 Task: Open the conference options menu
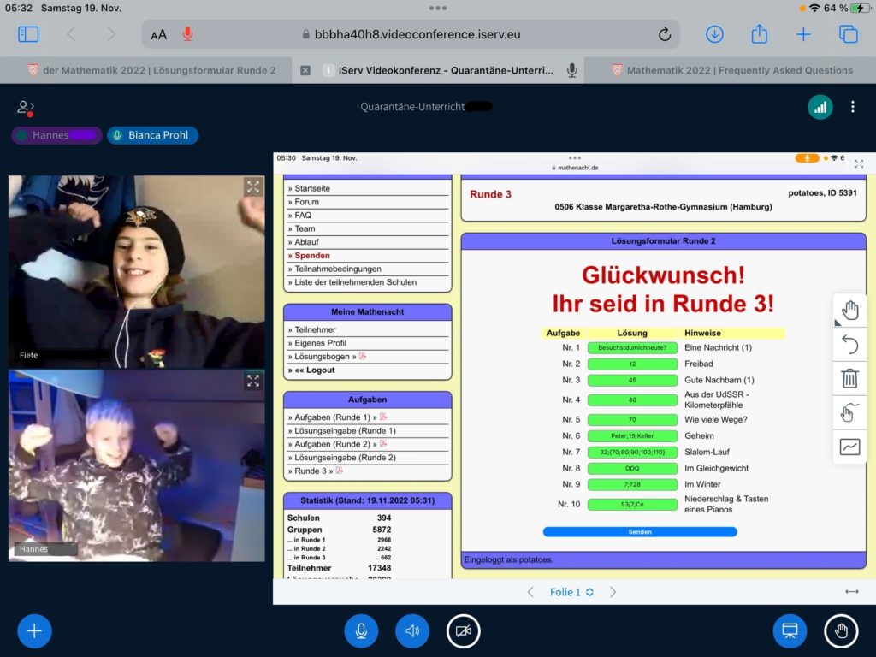pyautogui.click(x=853, y=107)
